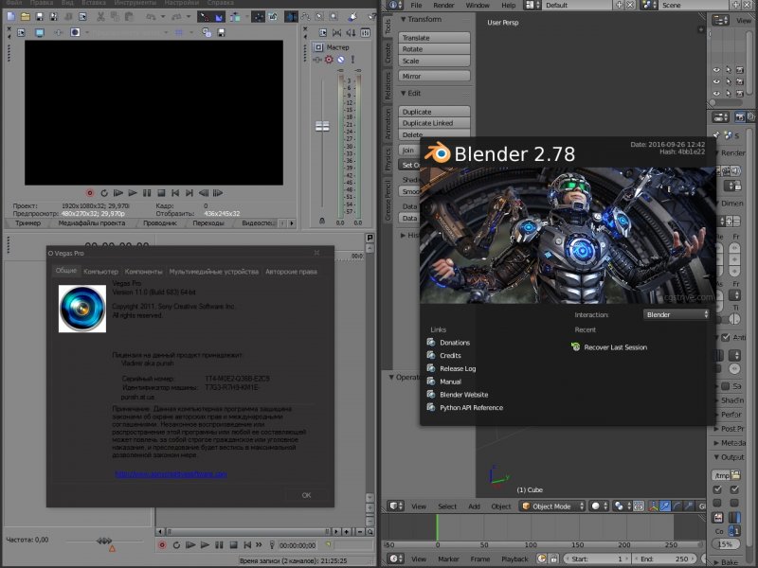Collapse the Edit panel in Blender
This screenshot has height=568, width=758.
click(x=404, y=93)
